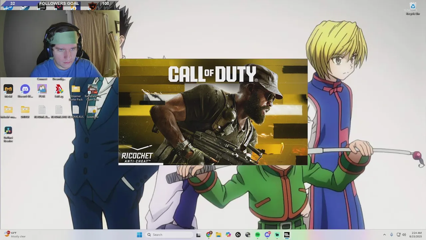Open the Streamer Starter Pack folder
426x240 pixels.
76,93
